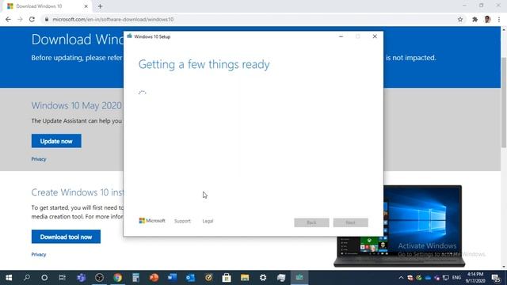Screen dimensions: 507x285
Task: Open taskbar Search
Action: [x=27, y=278]
